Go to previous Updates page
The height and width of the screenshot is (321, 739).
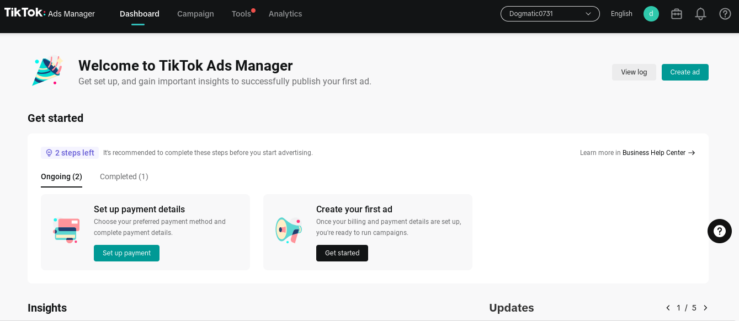pyautogui.click(x=668, y=308)
